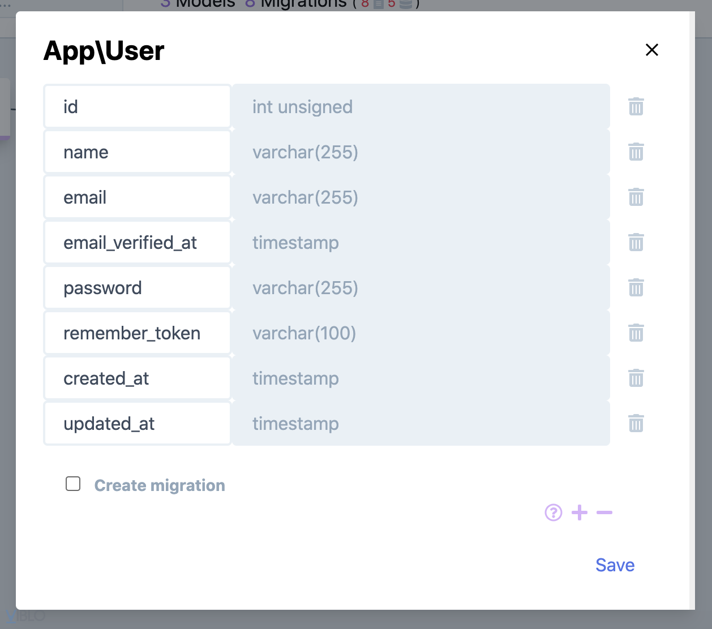This screenshot has height=629, width=712.
Task: Change the varchar(100) type field
Action: tap(421, 333)
